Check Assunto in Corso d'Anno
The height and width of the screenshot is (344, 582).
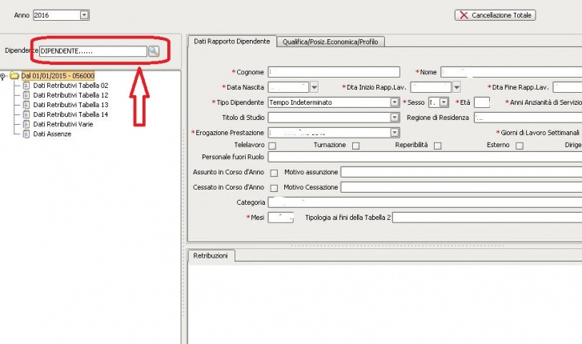pyautogui.click(x=274, y=173)
